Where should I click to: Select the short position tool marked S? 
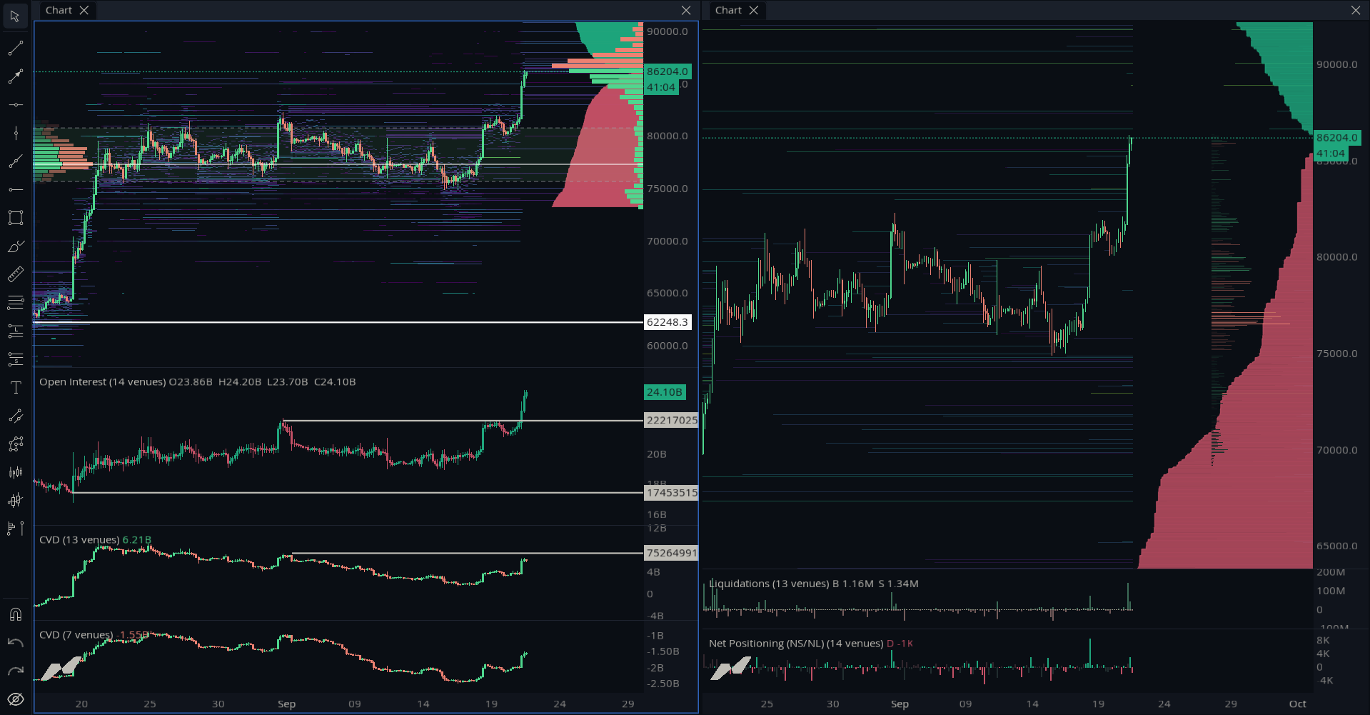click(x=15, y=359)
